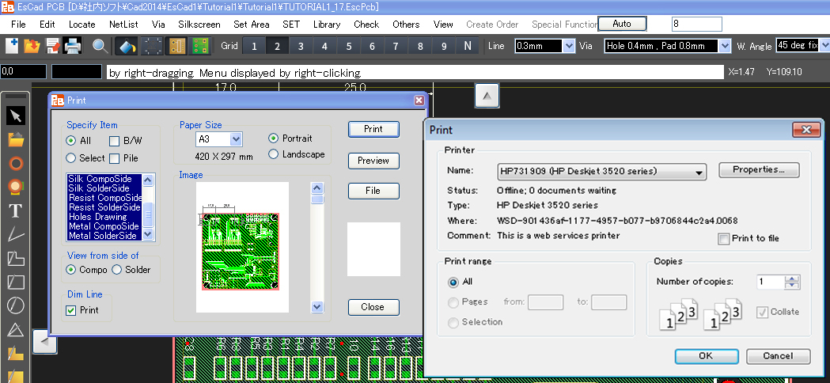
Task: Click Close button in EsCad Print dialog
Action: (x=373, y=307)
